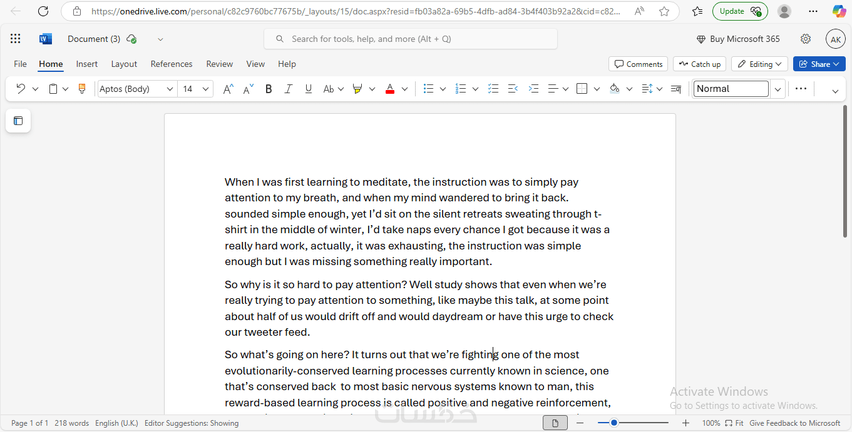Screen dimensions: 852x432
Task: Open the font colour dropdown arrow
Action: (x=404, y=89)
